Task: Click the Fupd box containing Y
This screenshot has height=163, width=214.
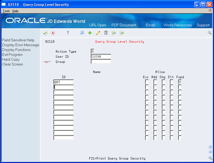Action: tap(180, 82)
